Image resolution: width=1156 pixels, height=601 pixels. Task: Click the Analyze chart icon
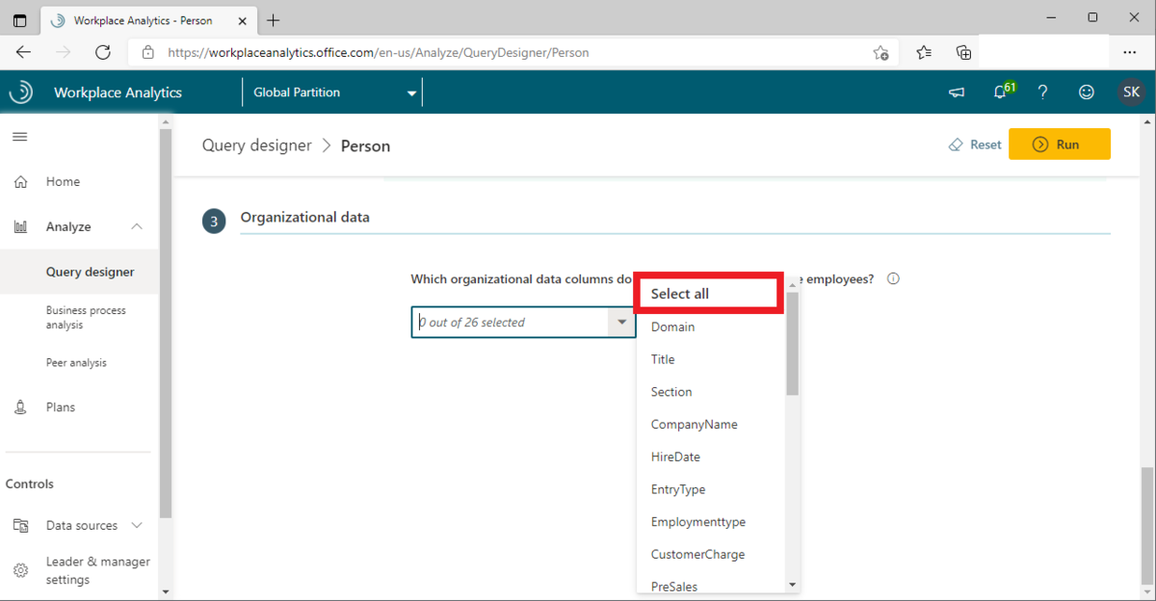[x=20, y=226]
